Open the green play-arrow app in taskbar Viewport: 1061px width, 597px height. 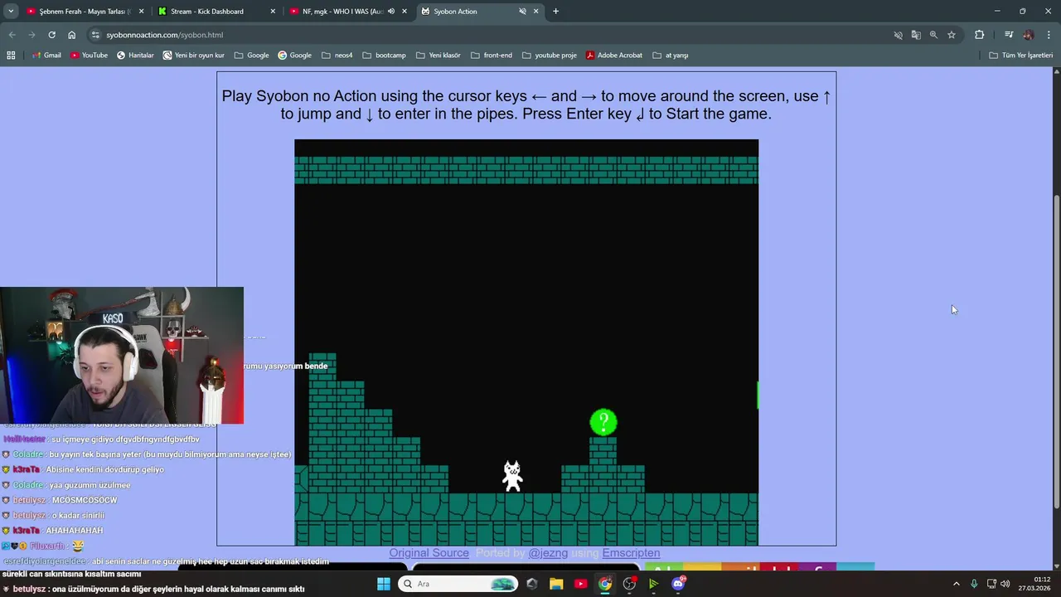653,584
